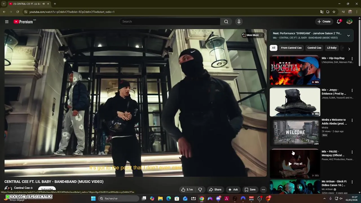Open Welcome to Addis Abeba thumbnail

295,132
